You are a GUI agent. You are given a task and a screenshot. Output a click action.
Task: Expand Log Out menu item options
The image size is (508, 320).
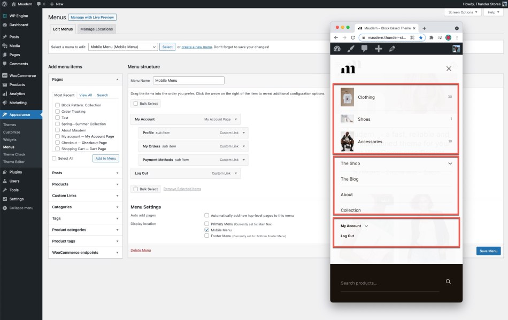pos(236,174)
